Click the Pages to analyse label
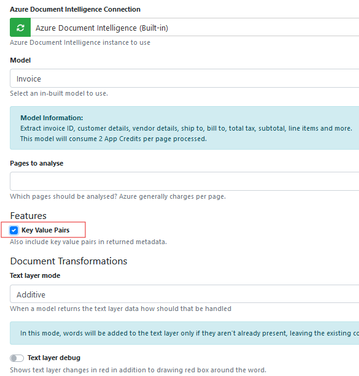The height and width of the screenshot is (376, 359). tap(36, 163)
